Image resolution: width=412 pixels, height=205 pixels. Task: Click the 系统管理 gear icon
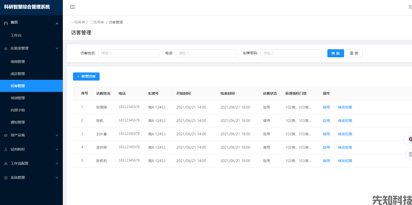[x=6, y=178]
